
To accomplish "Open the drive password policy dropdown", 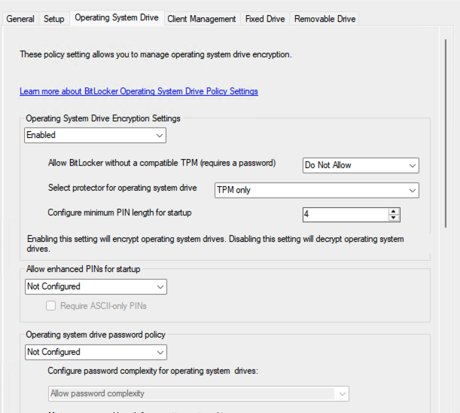I will (x=96, y=352).
